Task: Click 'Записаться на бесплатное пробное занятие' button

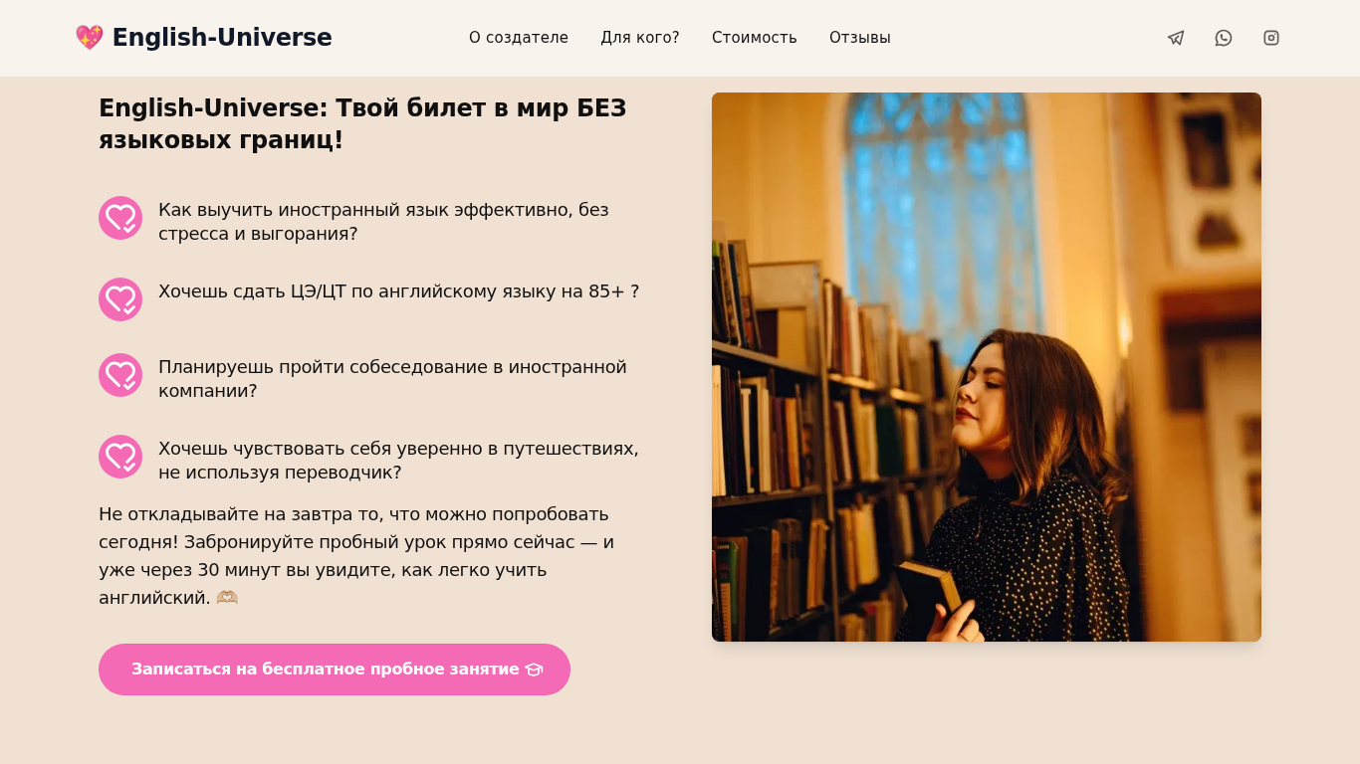Action: [x=335, y=669]
